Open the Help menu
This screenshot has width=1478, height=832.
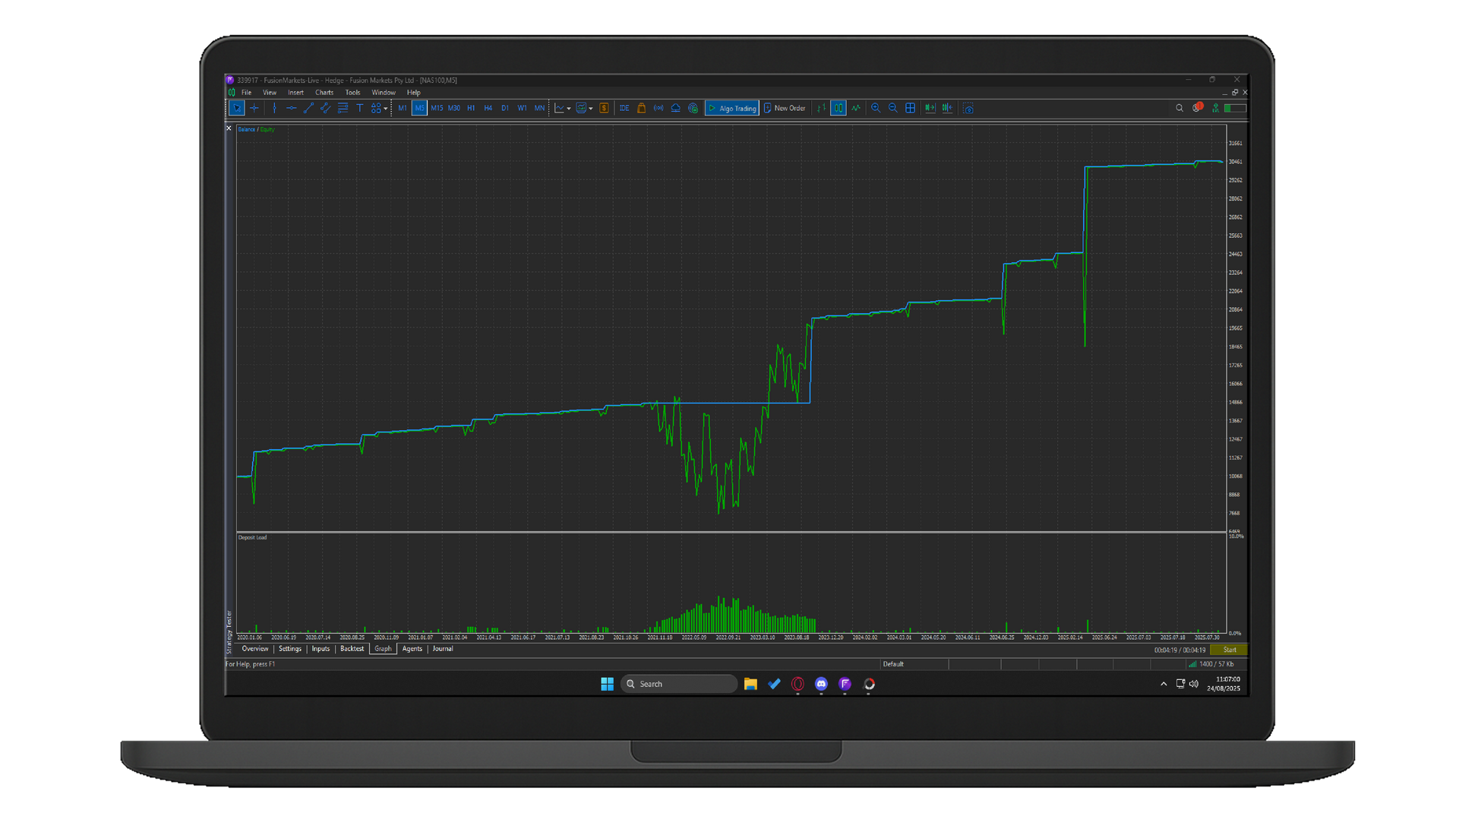coord(413,93)
